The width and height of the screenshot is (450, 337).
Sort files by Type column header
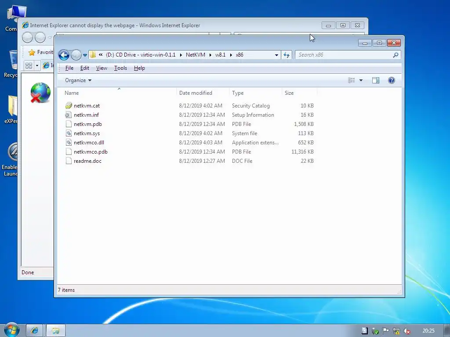click(255, 93)
